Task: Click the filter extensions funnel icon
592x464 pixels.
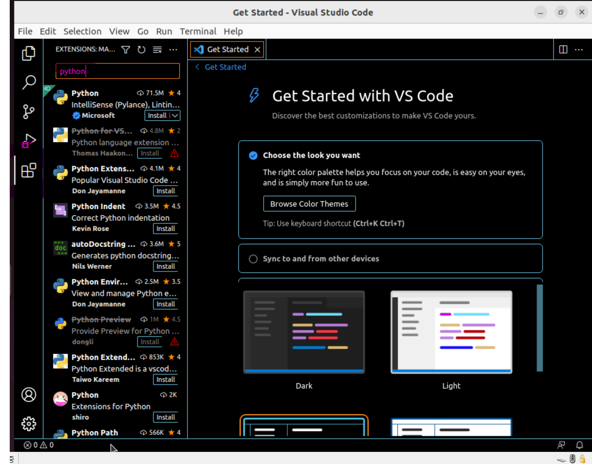Action: coord(126,49)
